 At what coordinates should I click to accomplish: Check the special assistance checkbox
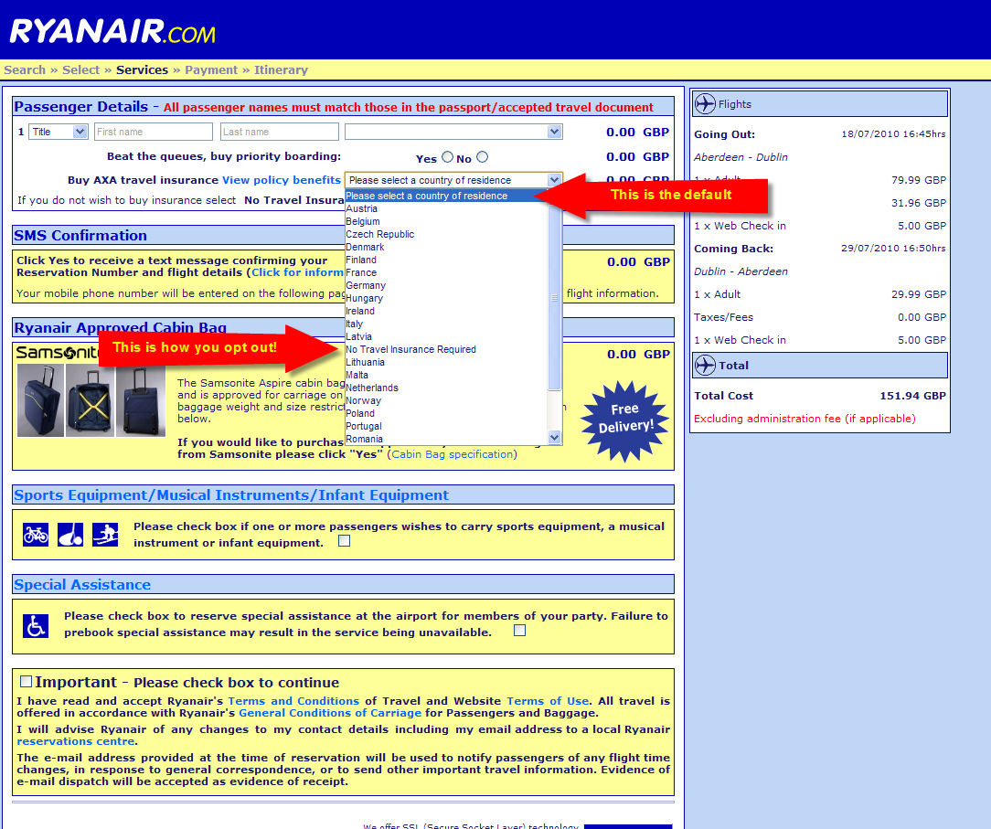click(x=519, y=630)
